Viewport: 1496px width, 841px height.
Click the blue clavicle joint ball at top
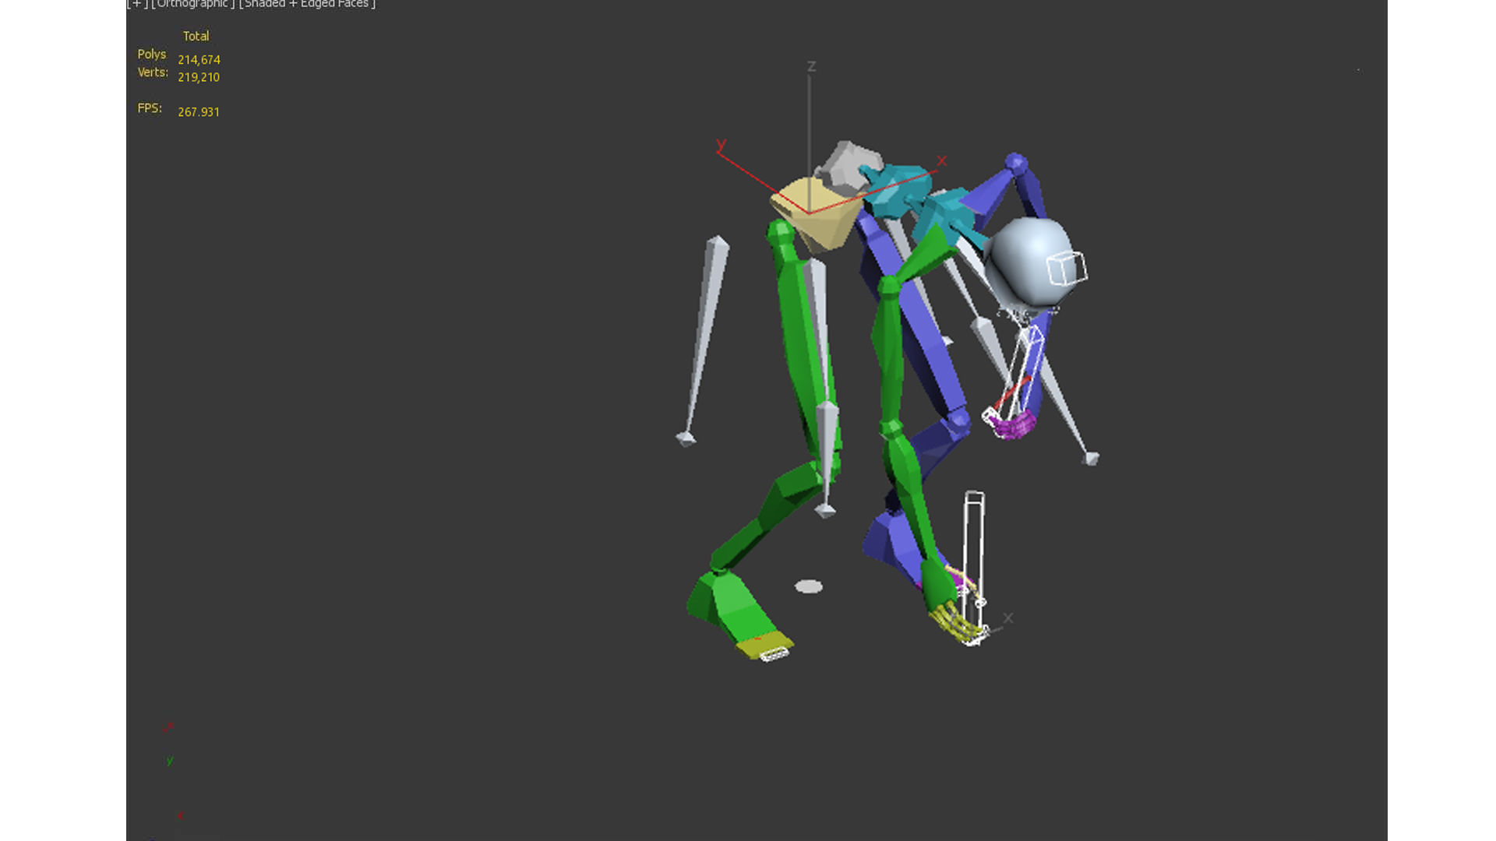click(x=1015, y=163)
